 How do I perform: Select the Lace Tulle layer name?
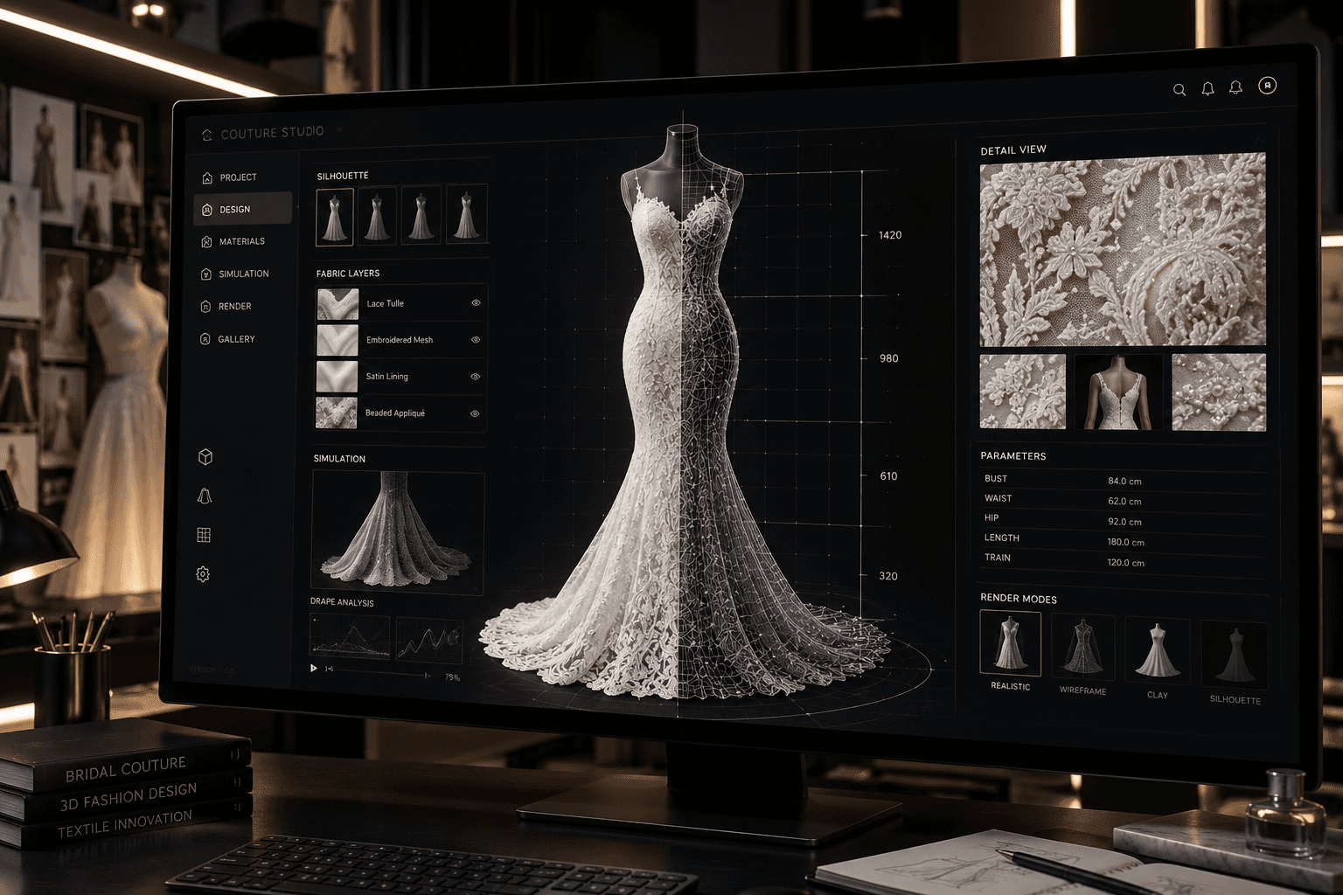[x=385, y=303]
